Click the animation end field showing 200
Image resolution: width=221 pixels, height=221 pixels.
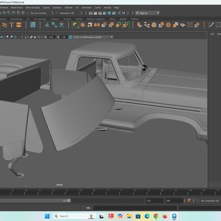(174, 201)
